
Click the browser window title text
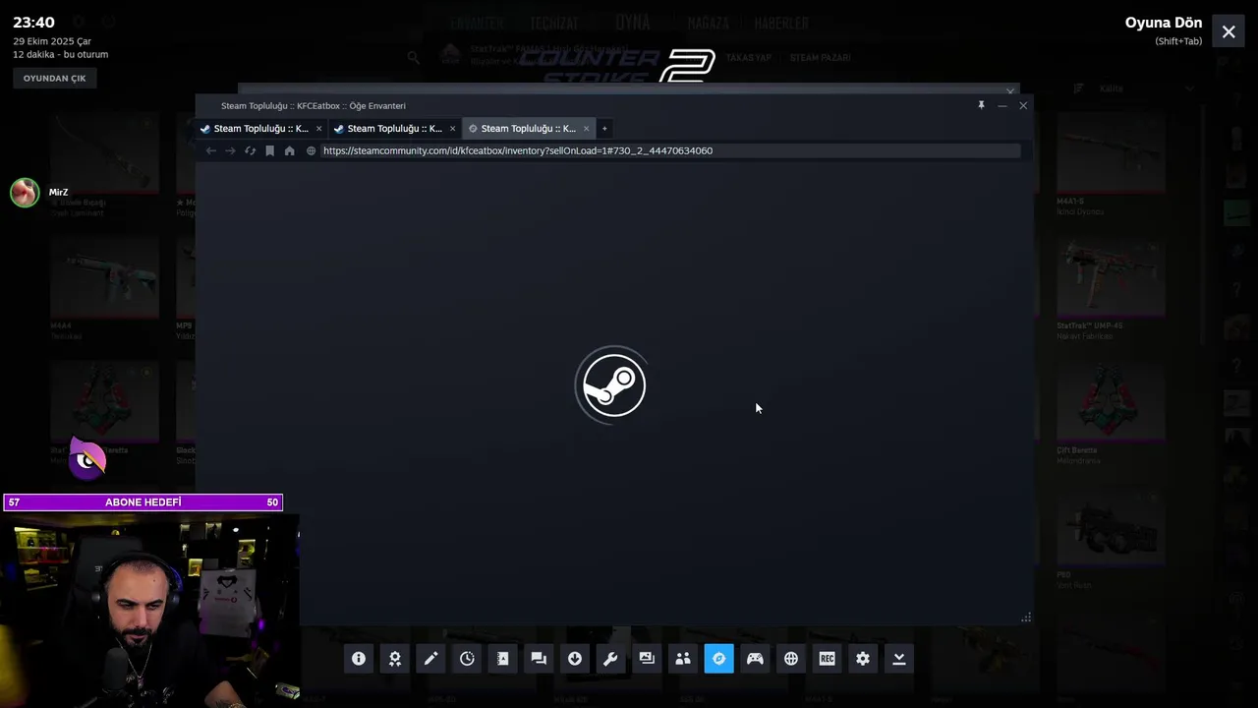click(x=314, y=105)
